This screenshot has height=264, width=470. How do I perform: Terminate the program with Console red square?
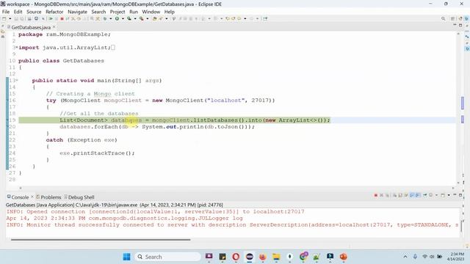coord(376,195)
